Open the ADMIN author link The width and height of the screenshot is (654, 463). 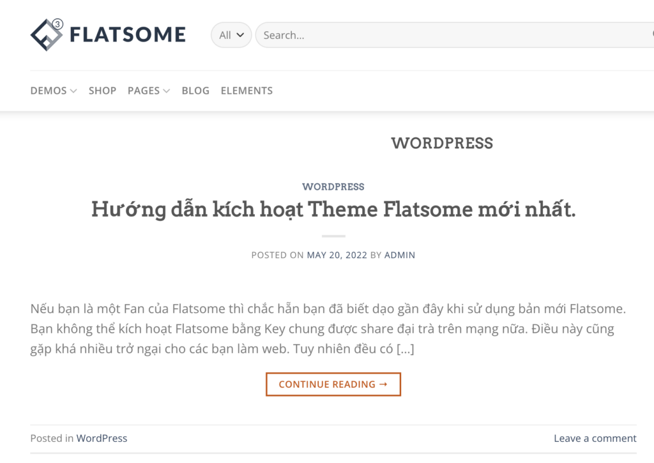click(x=400, y=255)
